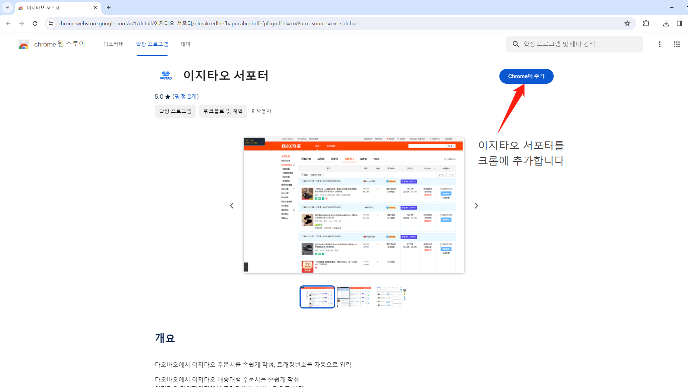Click the browser back arrow
The width and height of the screenshot is (688, 387).
pyautogui.click(x=8, y=23)
